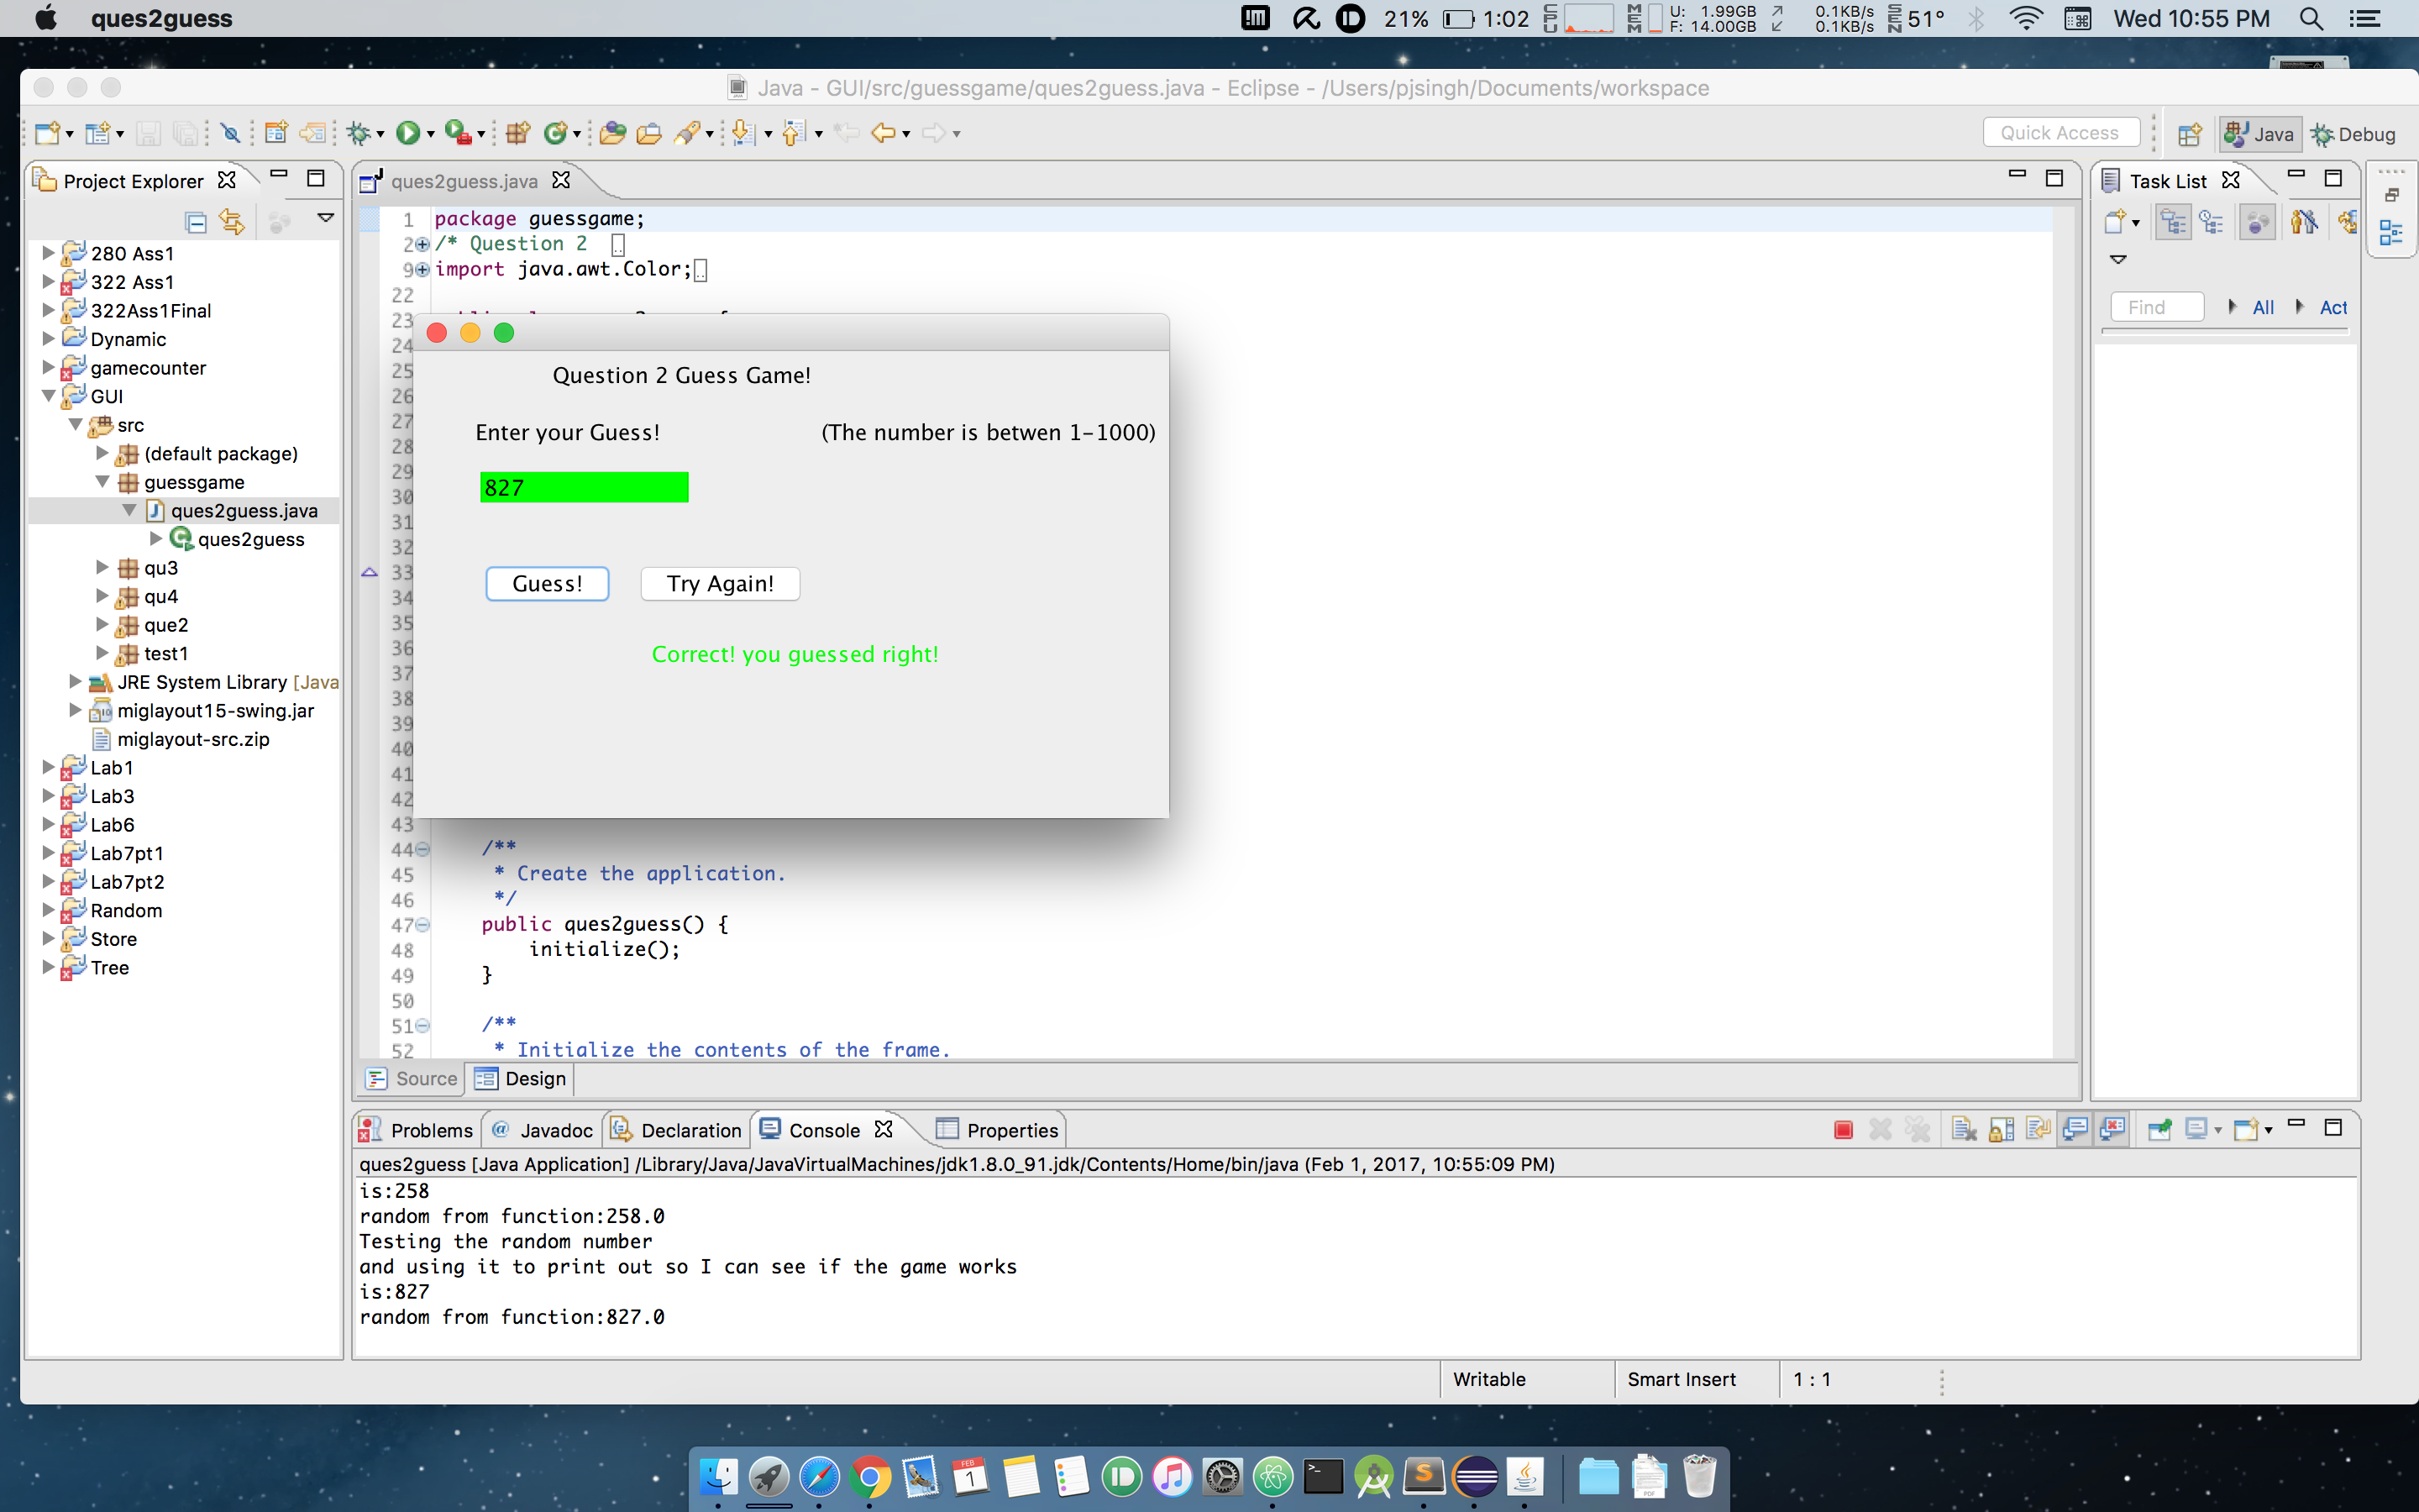Image resolution: width=2419 pixels, height=1512 pixels.
Task: Click Synchronize Changed icon in Task List
Action: tap(2347, 222)
